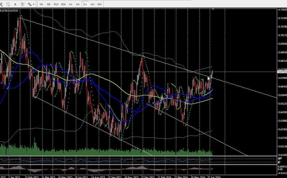
Task: Switch chart to M15 timeframe
Action: (x=56, y=4)
